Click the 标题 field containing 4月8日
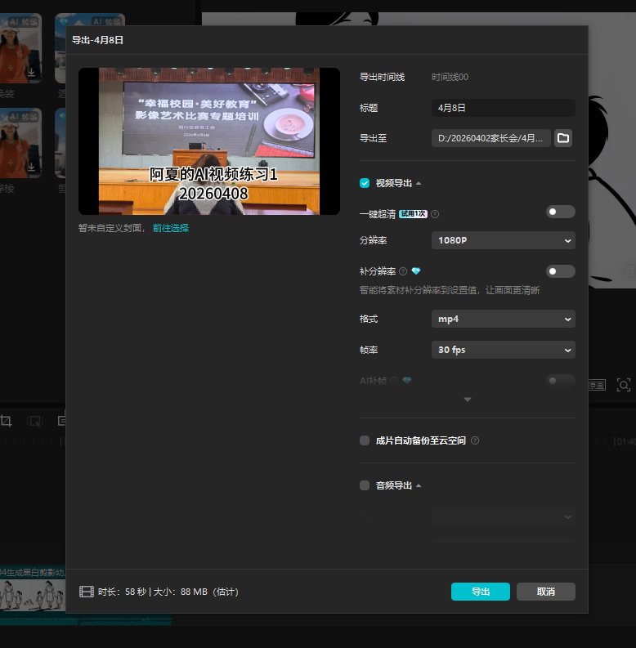The image size is (636, 648). pos(504,108)
